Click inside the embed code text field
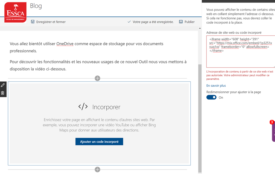 coord(241,51)
